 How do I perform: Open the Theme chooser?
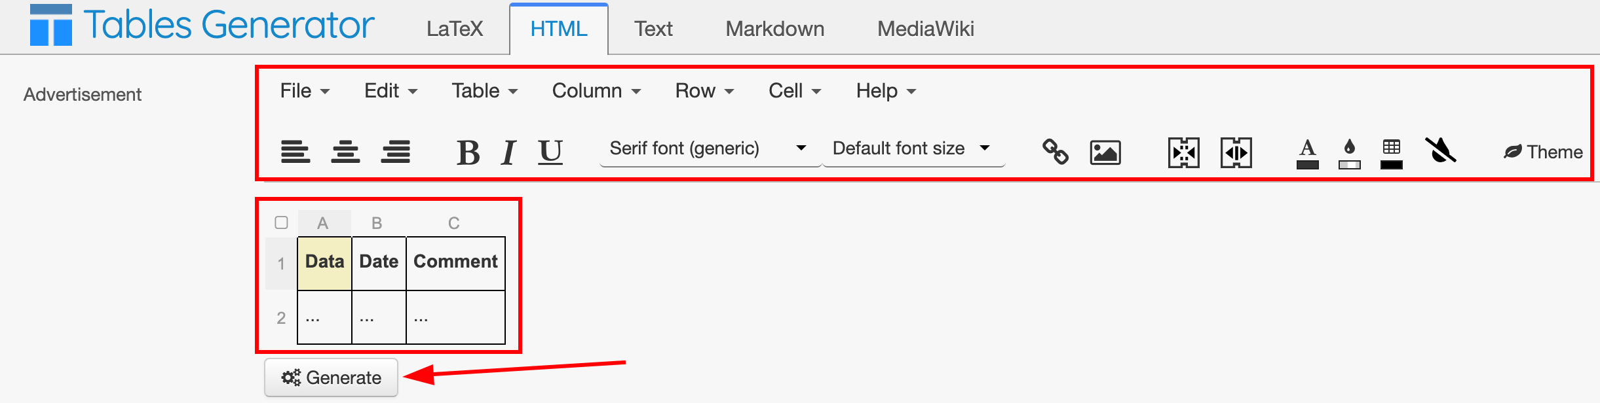pos(1543,152)
